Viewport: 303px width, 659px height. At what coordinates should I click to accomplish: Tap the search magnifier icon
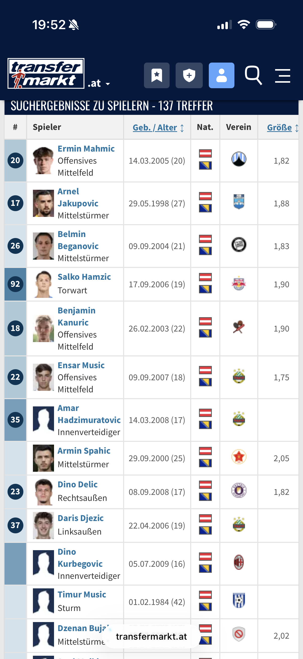[253, 75]
